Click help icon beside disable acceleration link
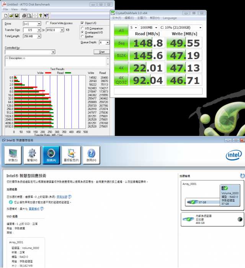The height and width of the screenshot is (268, 245). [x=70, y=197]
